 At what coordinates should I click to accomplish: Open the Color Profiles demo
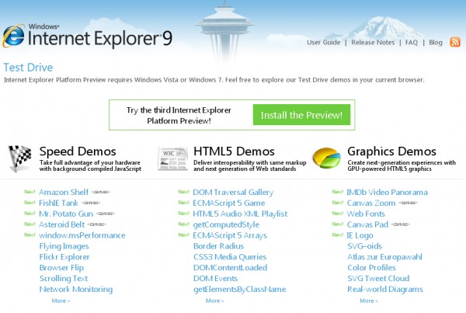coord(371,267)
